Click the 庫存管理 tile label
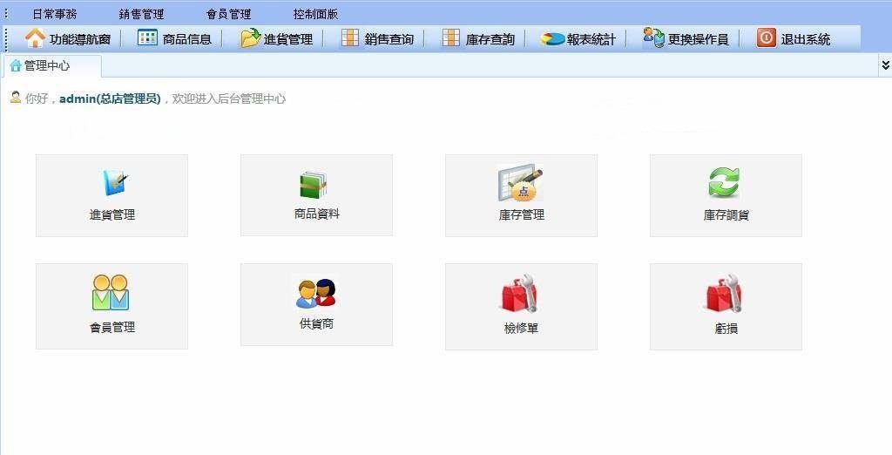Image resolution: width=892 pixels, height=455 pixels. [522, 214]
